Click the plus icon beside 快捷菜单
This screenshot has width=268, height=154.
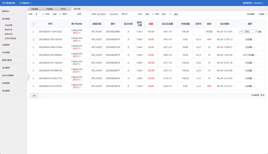click(x=20, y=3)
